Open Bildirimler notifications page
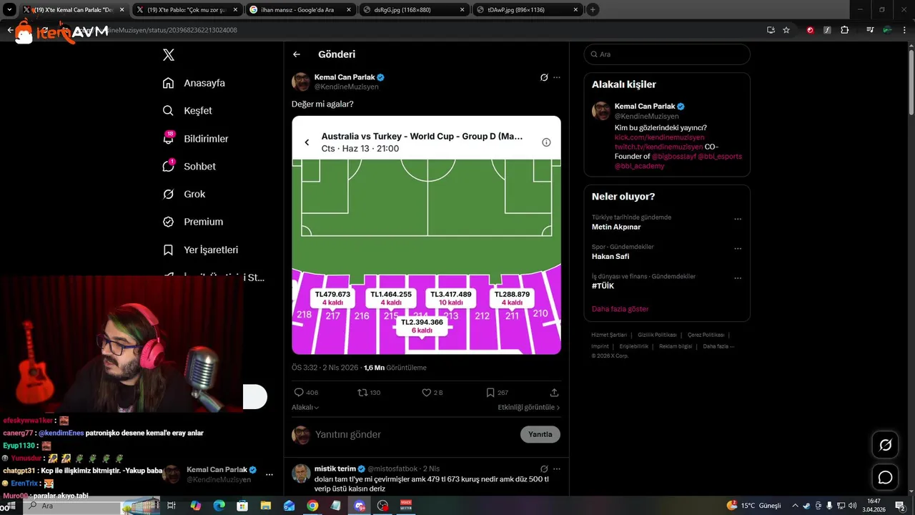Viewport: 915px width, 515px height. click(x=195, y=139)
